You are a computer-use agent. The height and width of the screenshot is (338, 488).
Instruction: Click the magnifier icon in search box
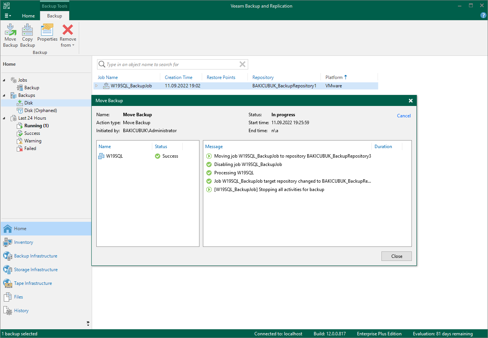click(102, 65)
